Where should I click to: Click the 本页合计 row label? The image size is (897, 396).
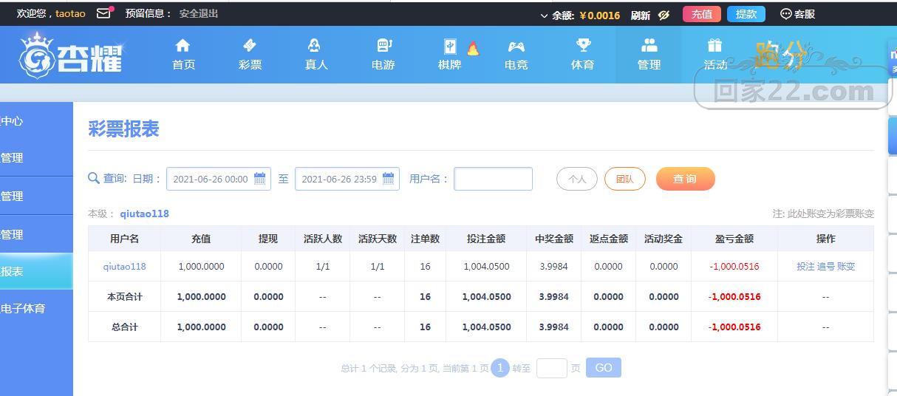(124, 296)
